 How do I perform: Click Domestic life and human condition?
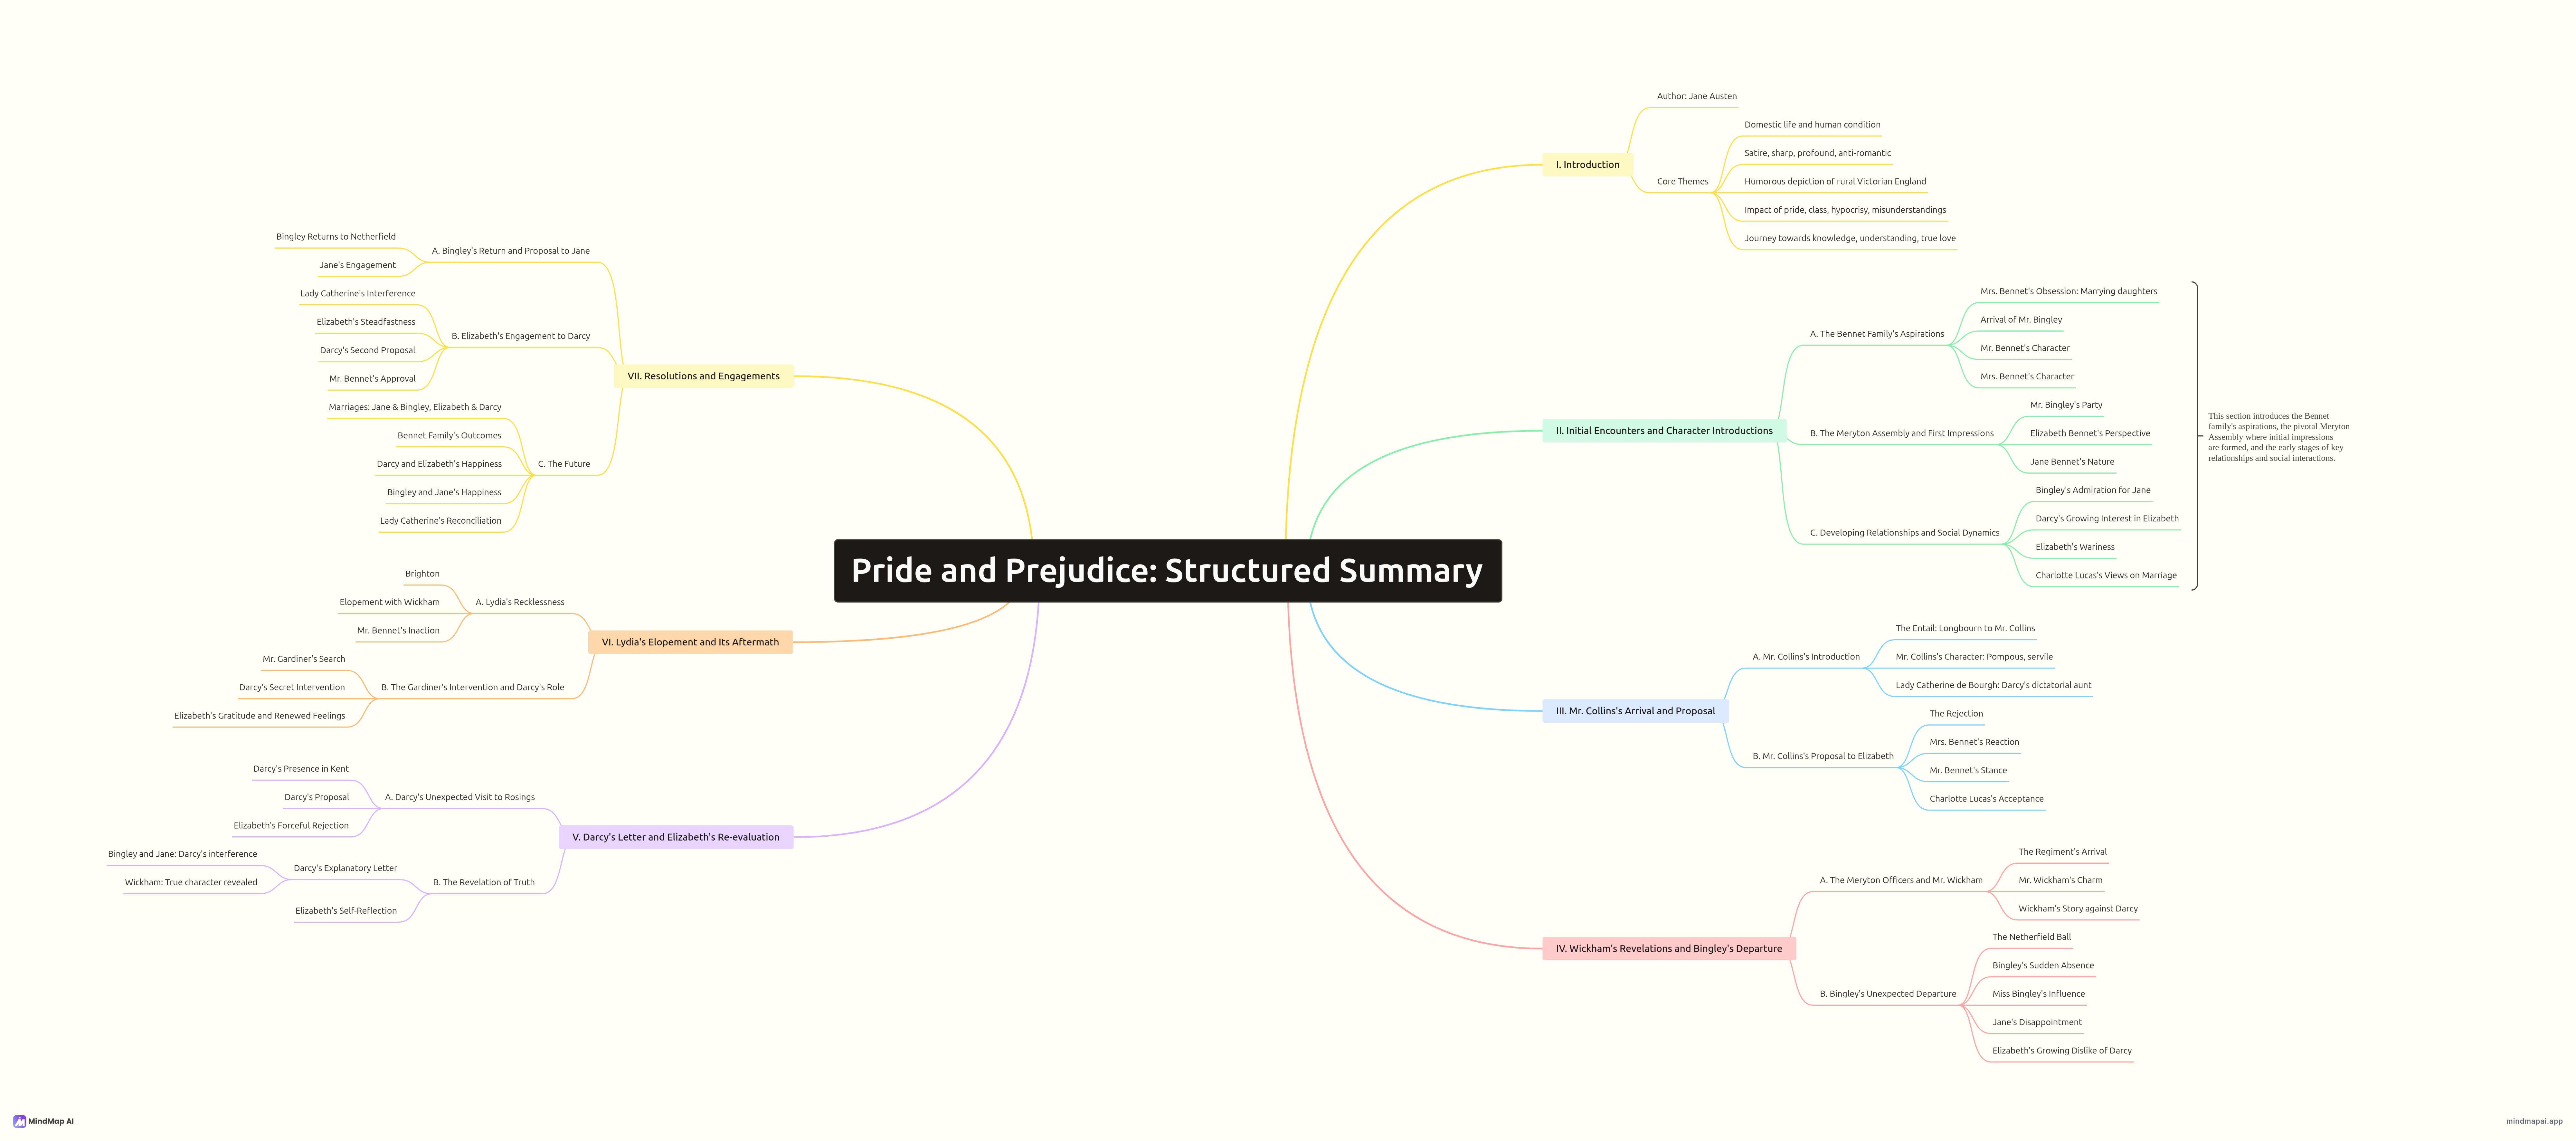1812,125
